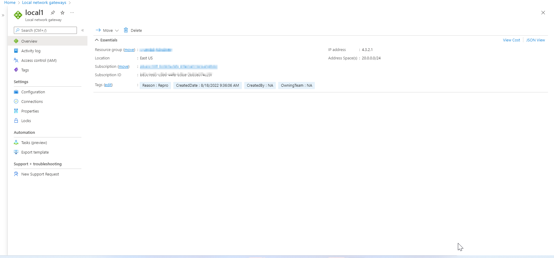The width and height of the screenshot is (554, 258).
Task: Click edit link next to Tags
Action: tap(108, 85)
